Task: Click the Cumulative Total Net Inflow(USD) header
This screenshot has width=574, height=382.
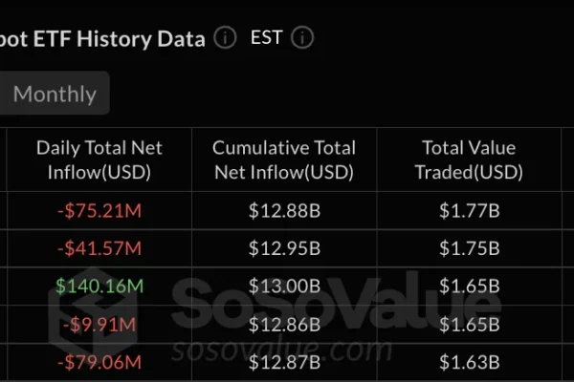Action: pyautogui.click(x=284, y=159)
